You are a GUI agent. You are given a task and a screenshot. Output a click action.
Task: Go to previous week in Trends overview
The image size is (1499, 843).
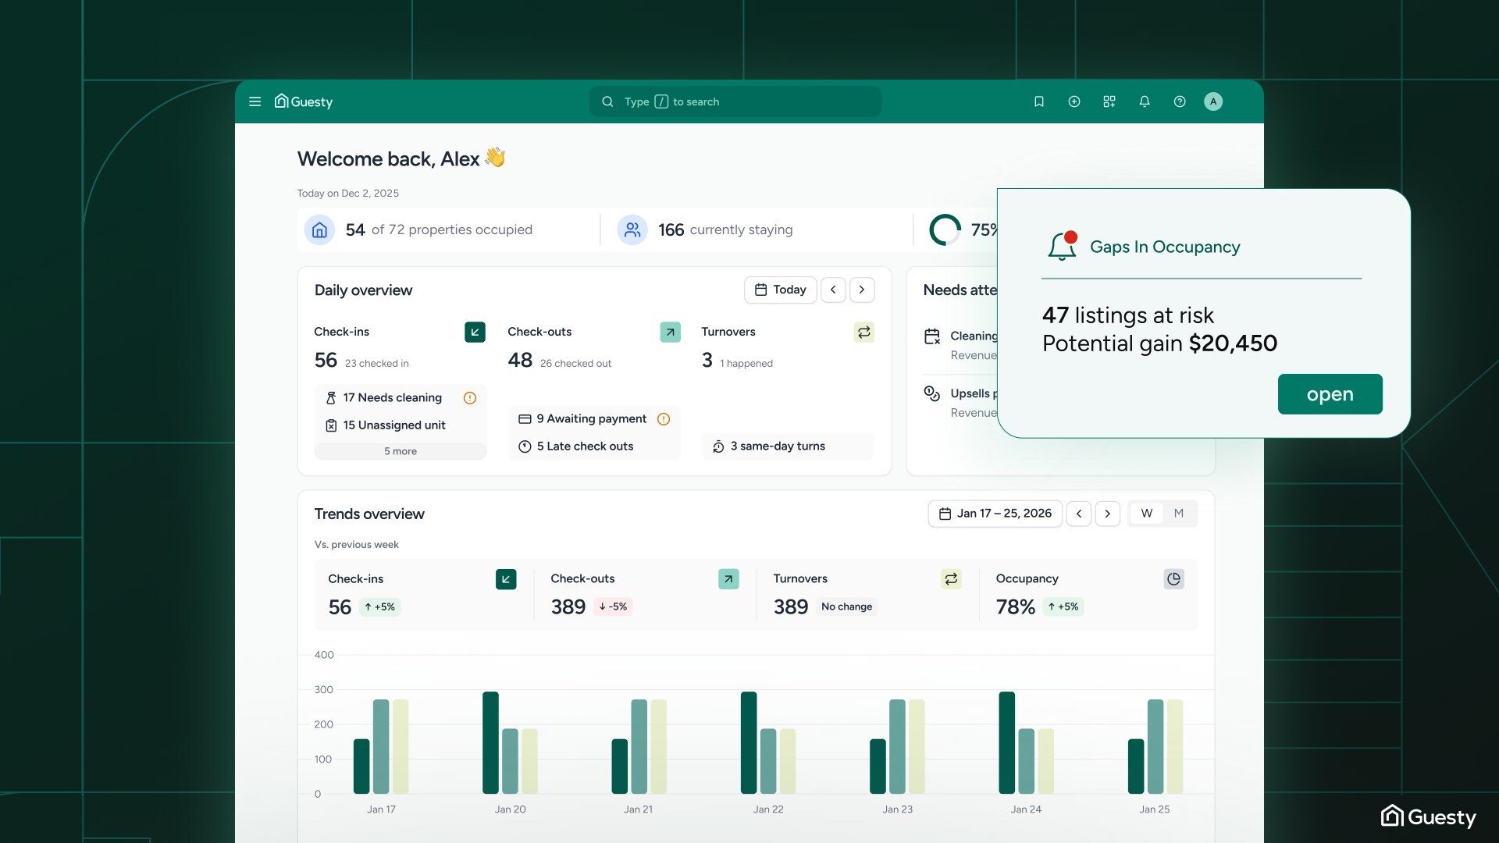pyautogui.click(x=1078, y=514)
